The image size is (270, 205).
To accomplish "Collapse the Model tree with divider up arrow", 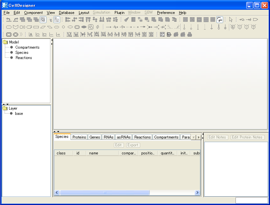I will point(4,104).
